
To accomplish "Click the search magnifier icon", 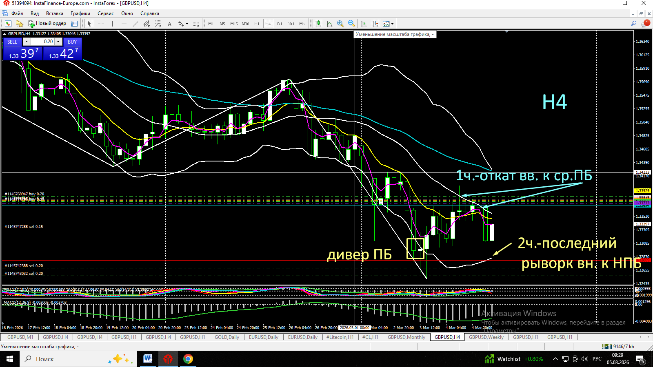I will coord(633,24).
